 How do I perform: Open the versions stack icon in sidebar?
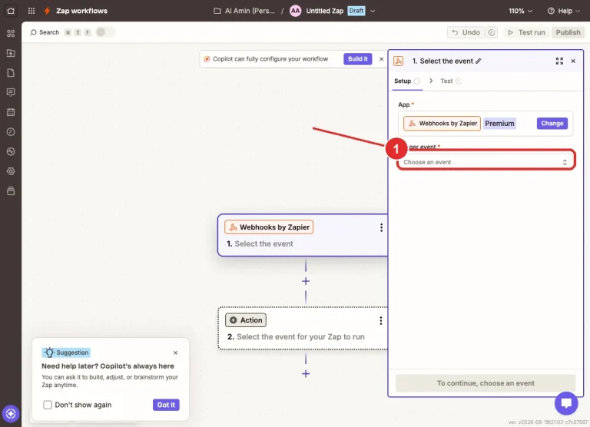coord(11,190)
